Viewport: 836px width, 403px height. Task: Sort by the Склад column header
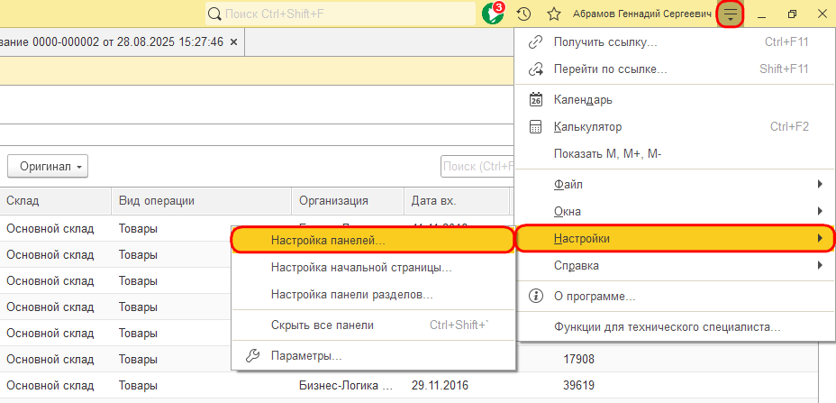tap(56, 201)
